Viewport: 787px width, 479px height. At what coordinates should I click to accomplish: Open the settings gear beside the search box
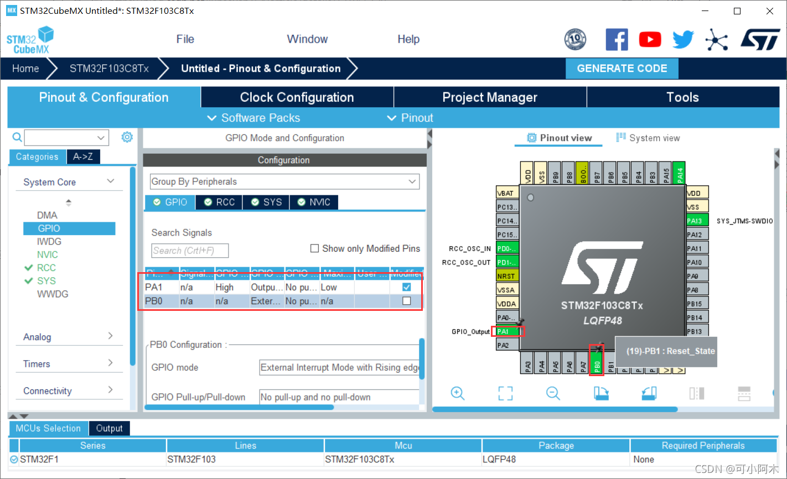(x=127, y=137)
